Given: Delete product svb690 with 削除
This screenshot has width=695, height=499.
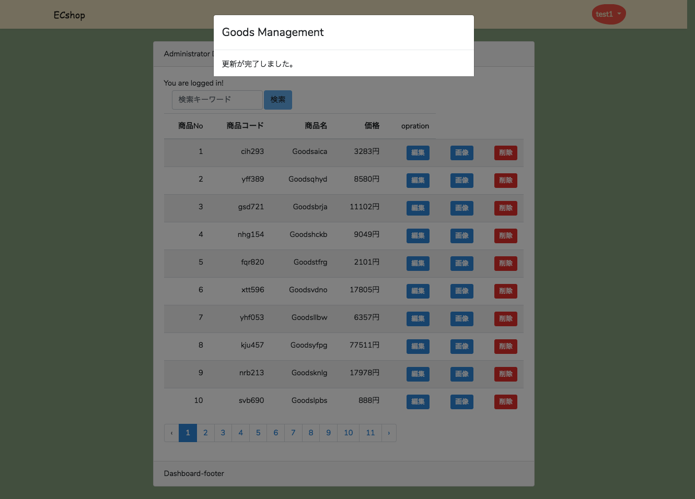Looking at the screenshot, I should coord(506,402).
